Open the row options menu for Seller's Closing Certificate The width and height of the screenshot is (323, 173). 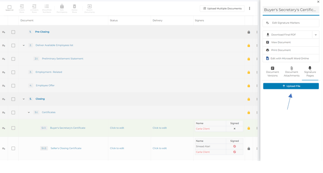point(257,148)
